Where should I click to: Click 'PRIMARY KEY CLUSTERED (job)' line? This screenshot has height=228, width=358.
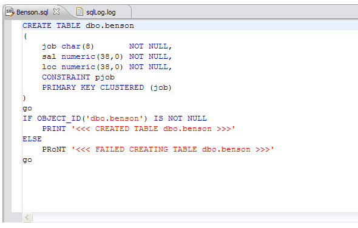(107, 88)
